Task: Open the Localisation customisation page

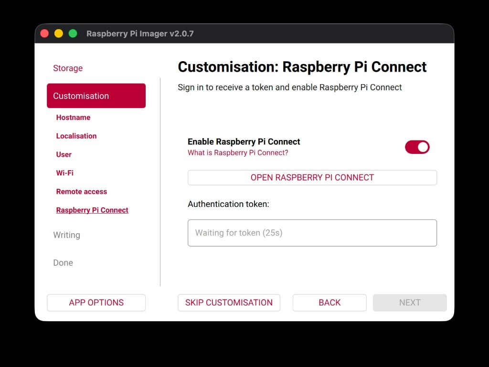Action: point(76,136)
